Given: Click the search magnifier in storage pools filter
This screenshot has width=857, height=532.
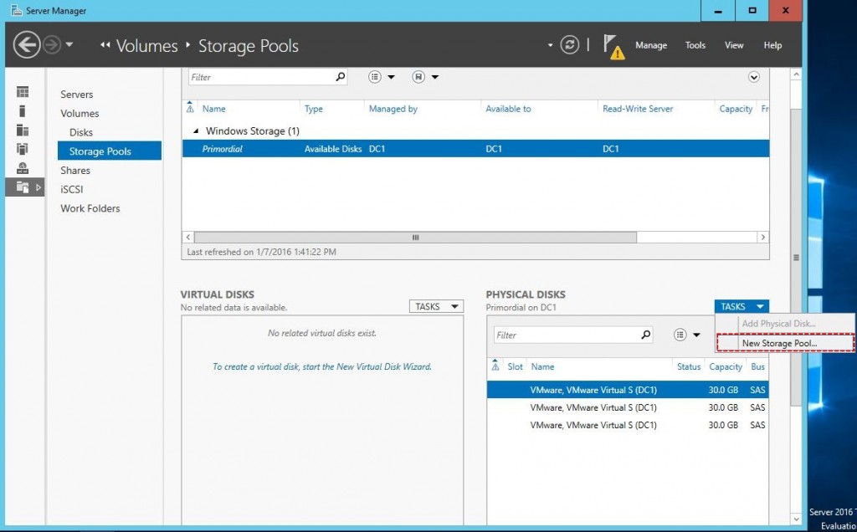Looking at the screenshot, I should [340, 76].
